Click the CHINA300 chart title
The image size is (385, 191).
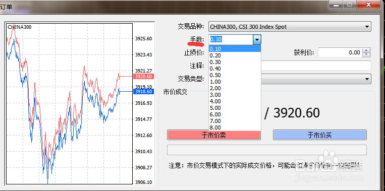(20, 27)
